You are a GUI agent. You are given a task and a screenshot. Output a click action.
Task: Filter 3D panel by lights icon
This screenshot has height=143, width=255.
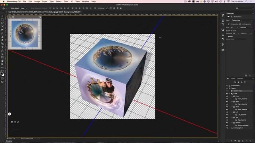[x=245, y=82]
